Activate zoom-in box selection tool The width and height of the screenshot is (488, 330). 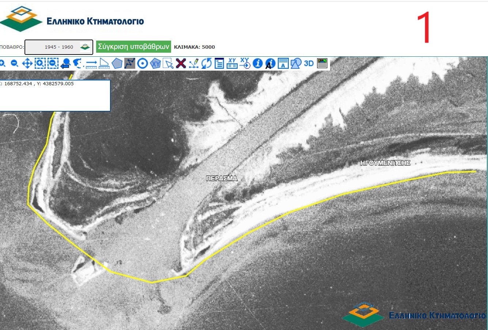[x=40, y=63]
